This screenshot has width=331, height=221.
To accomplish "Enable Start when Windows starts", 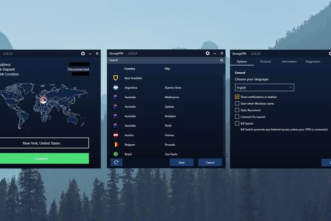I will pos(237,103).
